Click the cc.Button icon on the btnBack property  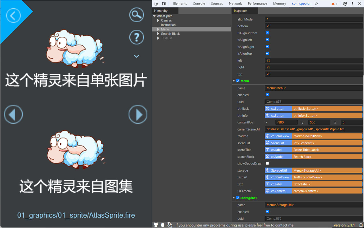pos(267,109)
